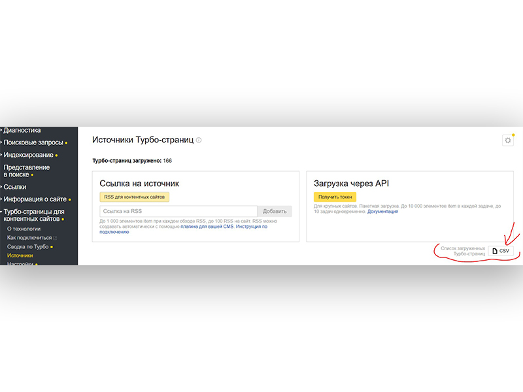The image size is (523, 392).
Task: Click the Загрузка через API card title
Action: click(x=351, y=184)
